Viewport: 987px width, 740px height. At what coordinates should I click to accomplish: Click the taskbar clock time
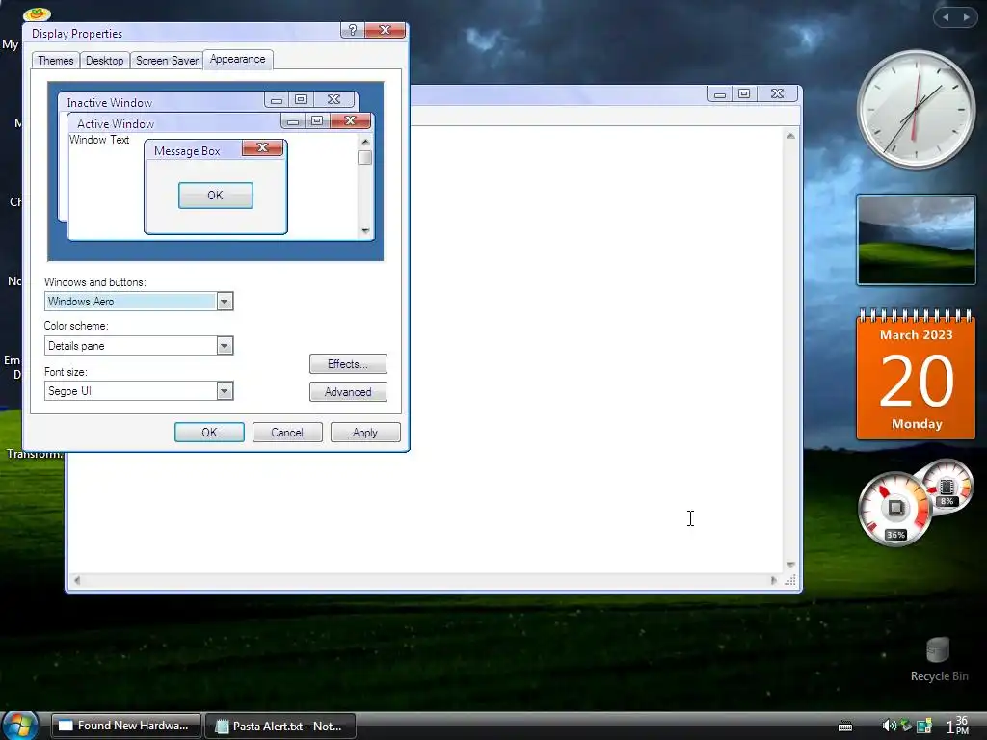(x=957, y=725)
